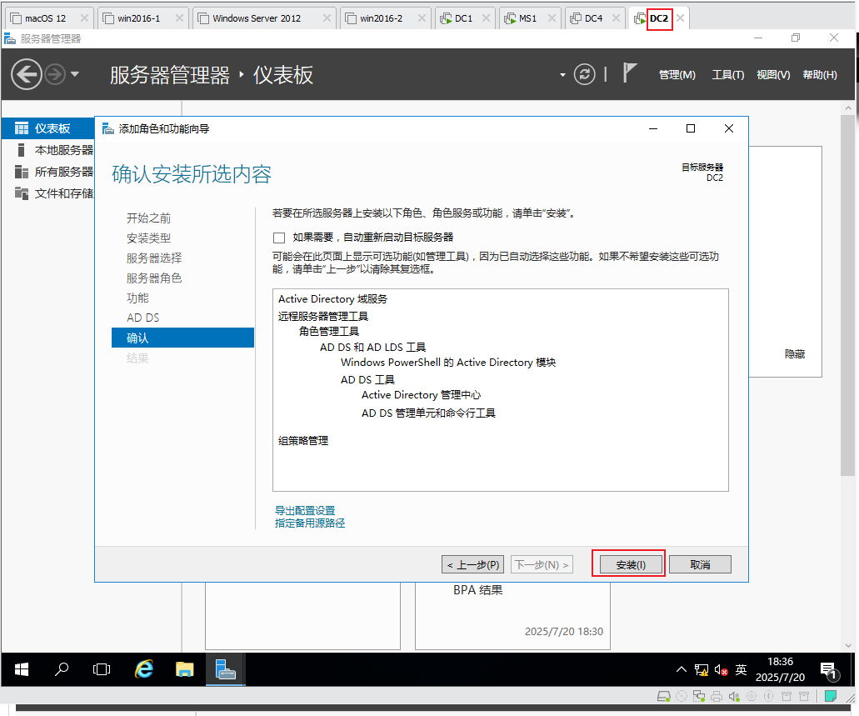Switch input language via 英 indicator
859x716 pixels.
pos(741,669)
